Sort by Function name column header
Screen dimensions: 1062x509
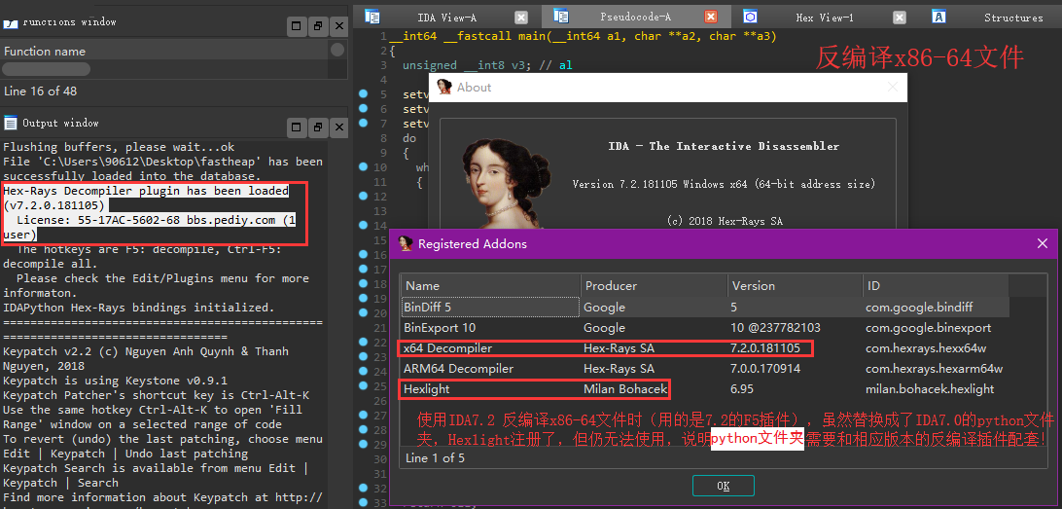pos(165,51)
